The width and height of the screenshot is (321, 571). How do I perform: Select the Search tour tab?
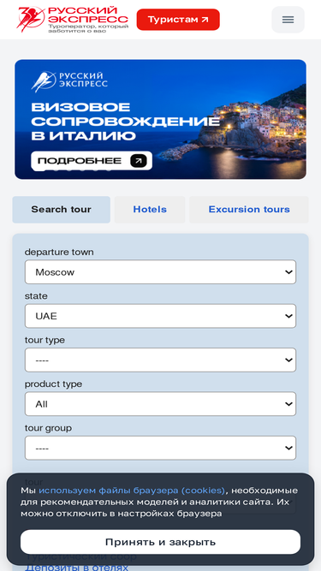61,210
